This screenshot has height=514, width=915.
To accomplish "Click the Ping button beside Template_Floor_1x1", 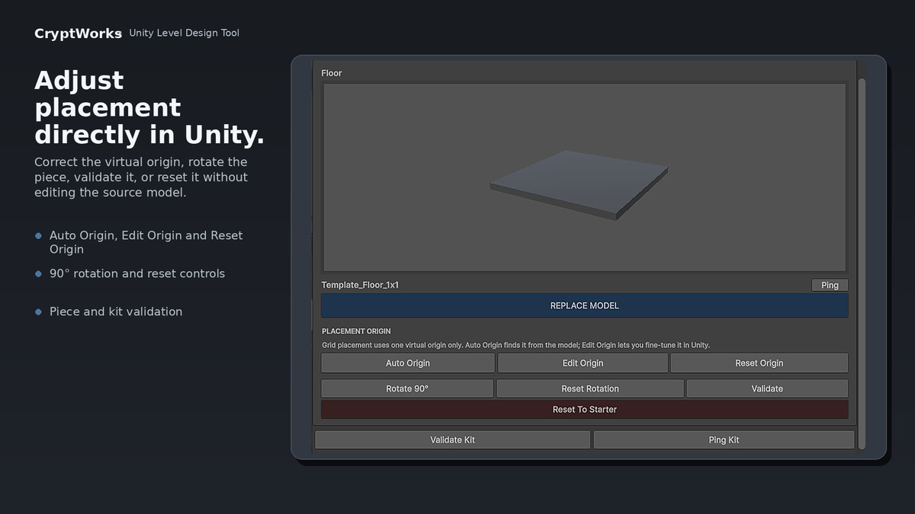I will (830, 286).
